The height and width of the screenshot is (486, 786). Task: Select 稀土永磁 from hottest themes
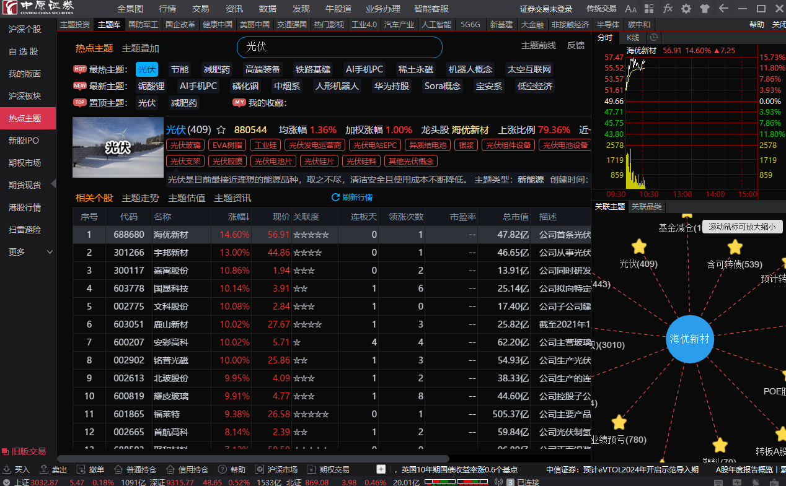click(x=416, y=69)
